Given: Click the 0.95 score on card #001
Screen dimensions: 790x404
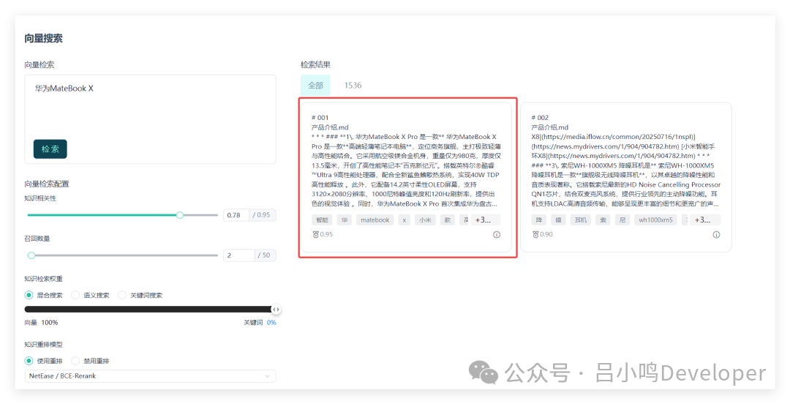Looking at the screenshot, I should [x=326, y=234].
